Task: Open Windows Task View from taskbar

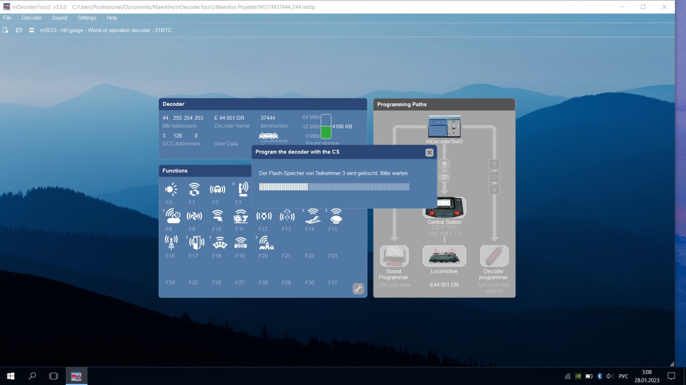Action: coord(54,376)
